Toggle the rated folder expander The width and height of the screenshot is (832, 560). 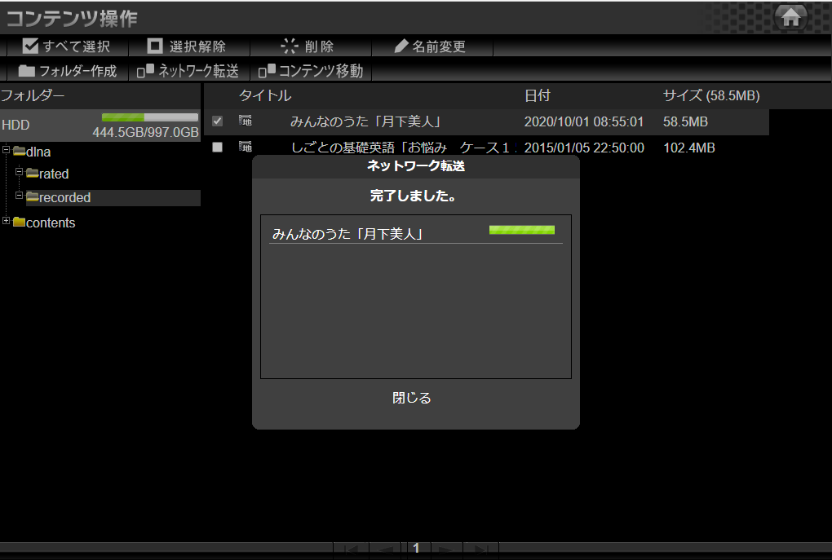[x=20, y=172]
